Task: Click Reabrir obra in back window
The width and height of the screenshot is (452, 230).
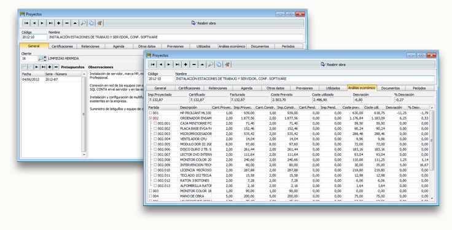Action: pos(203,23)
